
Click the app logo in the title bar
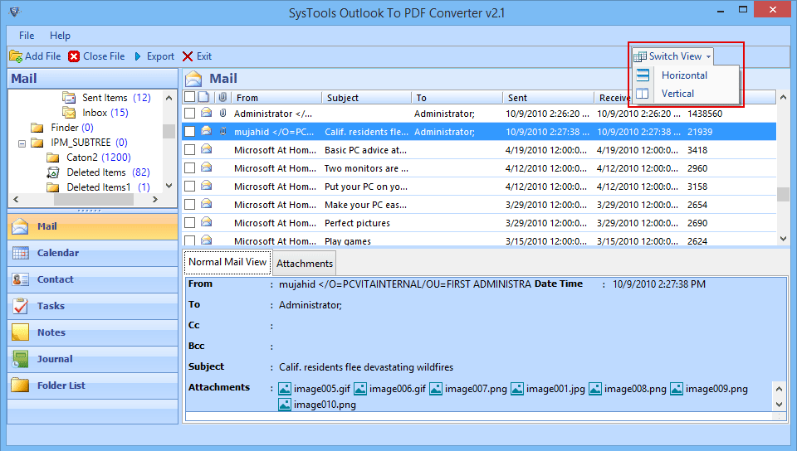[15, 12]
